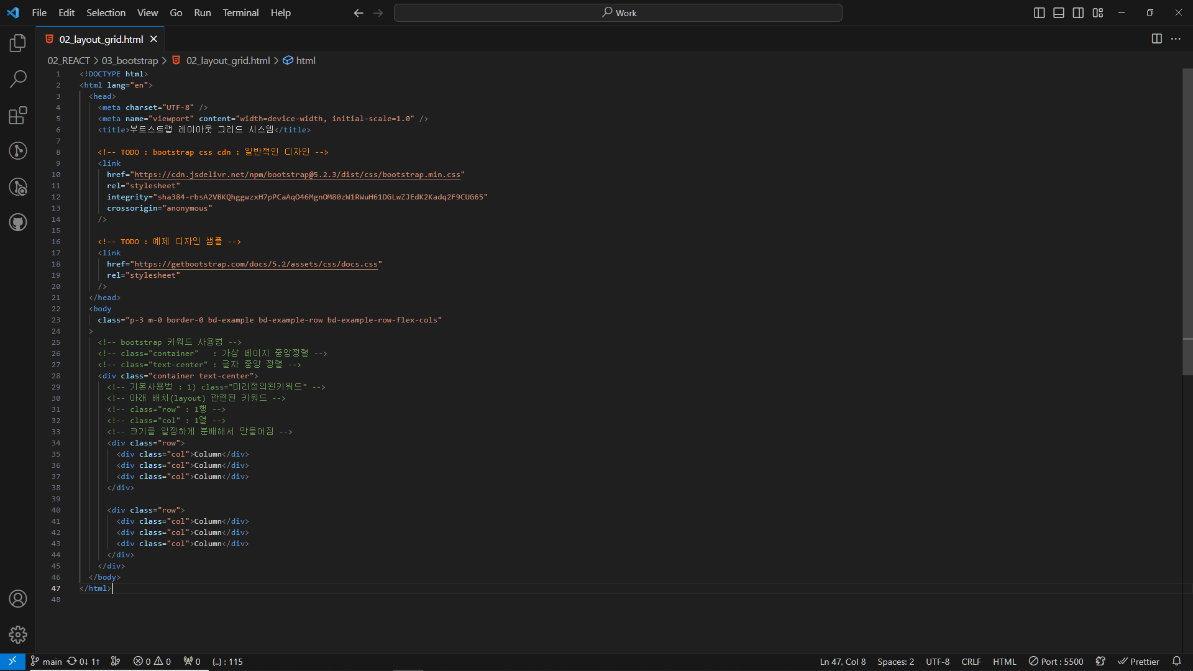Open the GitHub panel icon
This screenshot has width=1193, height=671.
[x=18, y=222]
